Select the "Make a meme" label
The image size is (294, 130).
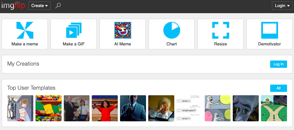pos(25,44)
